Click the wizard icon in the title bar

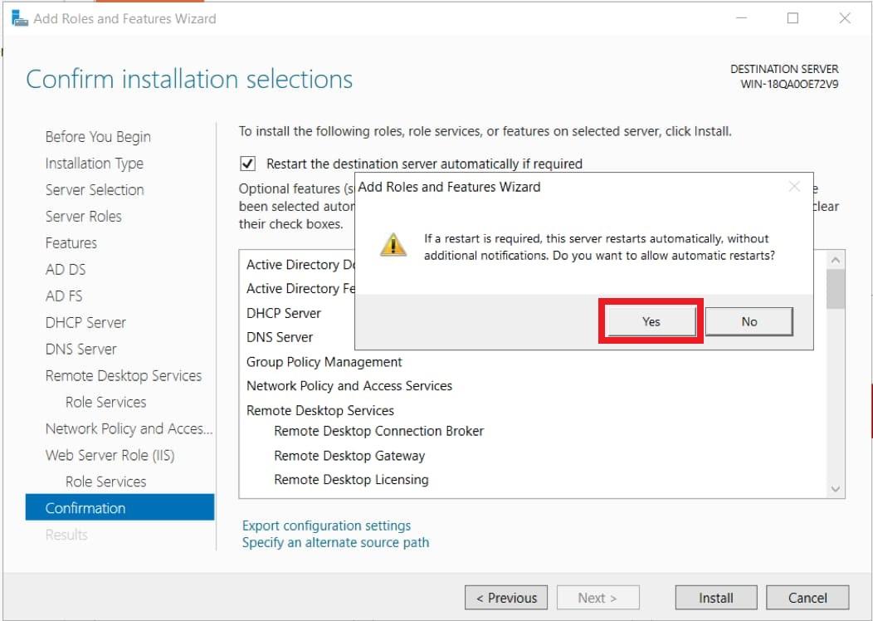click(x=20, y=17)
